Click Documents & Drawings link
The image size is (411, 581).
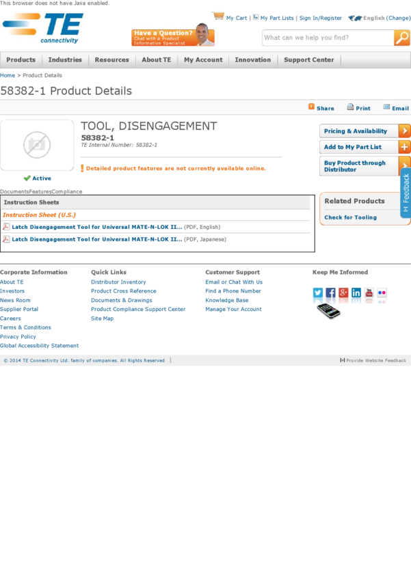point(122,300)
